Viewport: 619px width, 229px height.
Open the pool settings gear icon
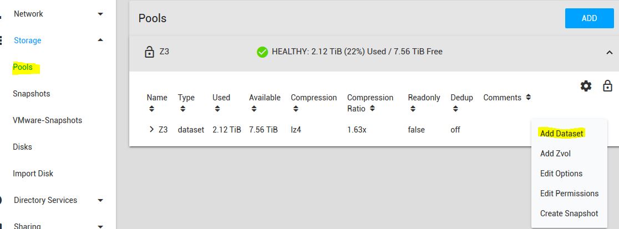pos(586,86)
